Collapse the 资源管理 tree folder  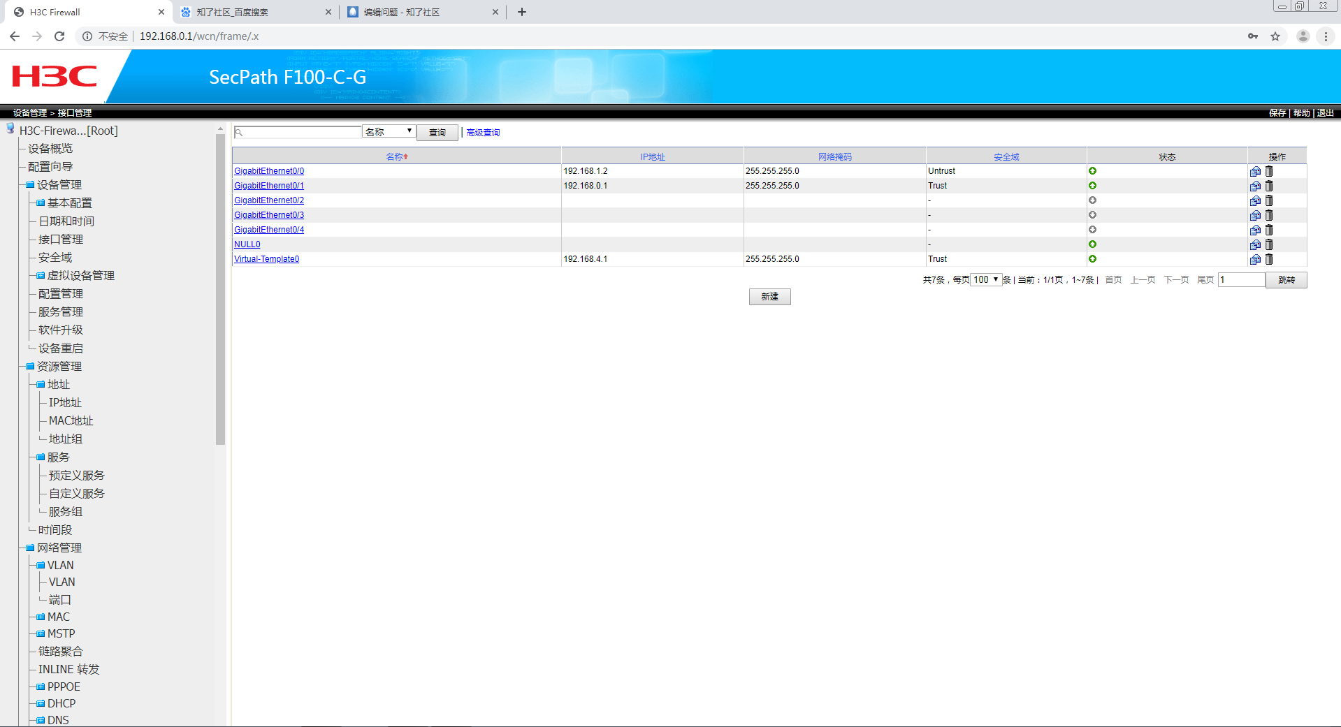[30, 367]
